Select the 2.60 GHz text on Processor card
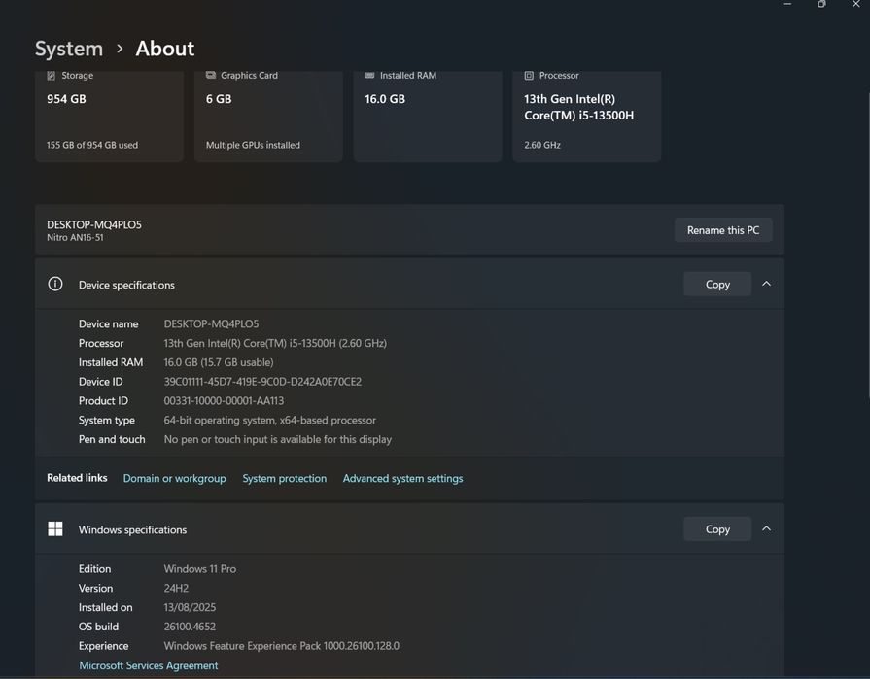 point(542,145)
